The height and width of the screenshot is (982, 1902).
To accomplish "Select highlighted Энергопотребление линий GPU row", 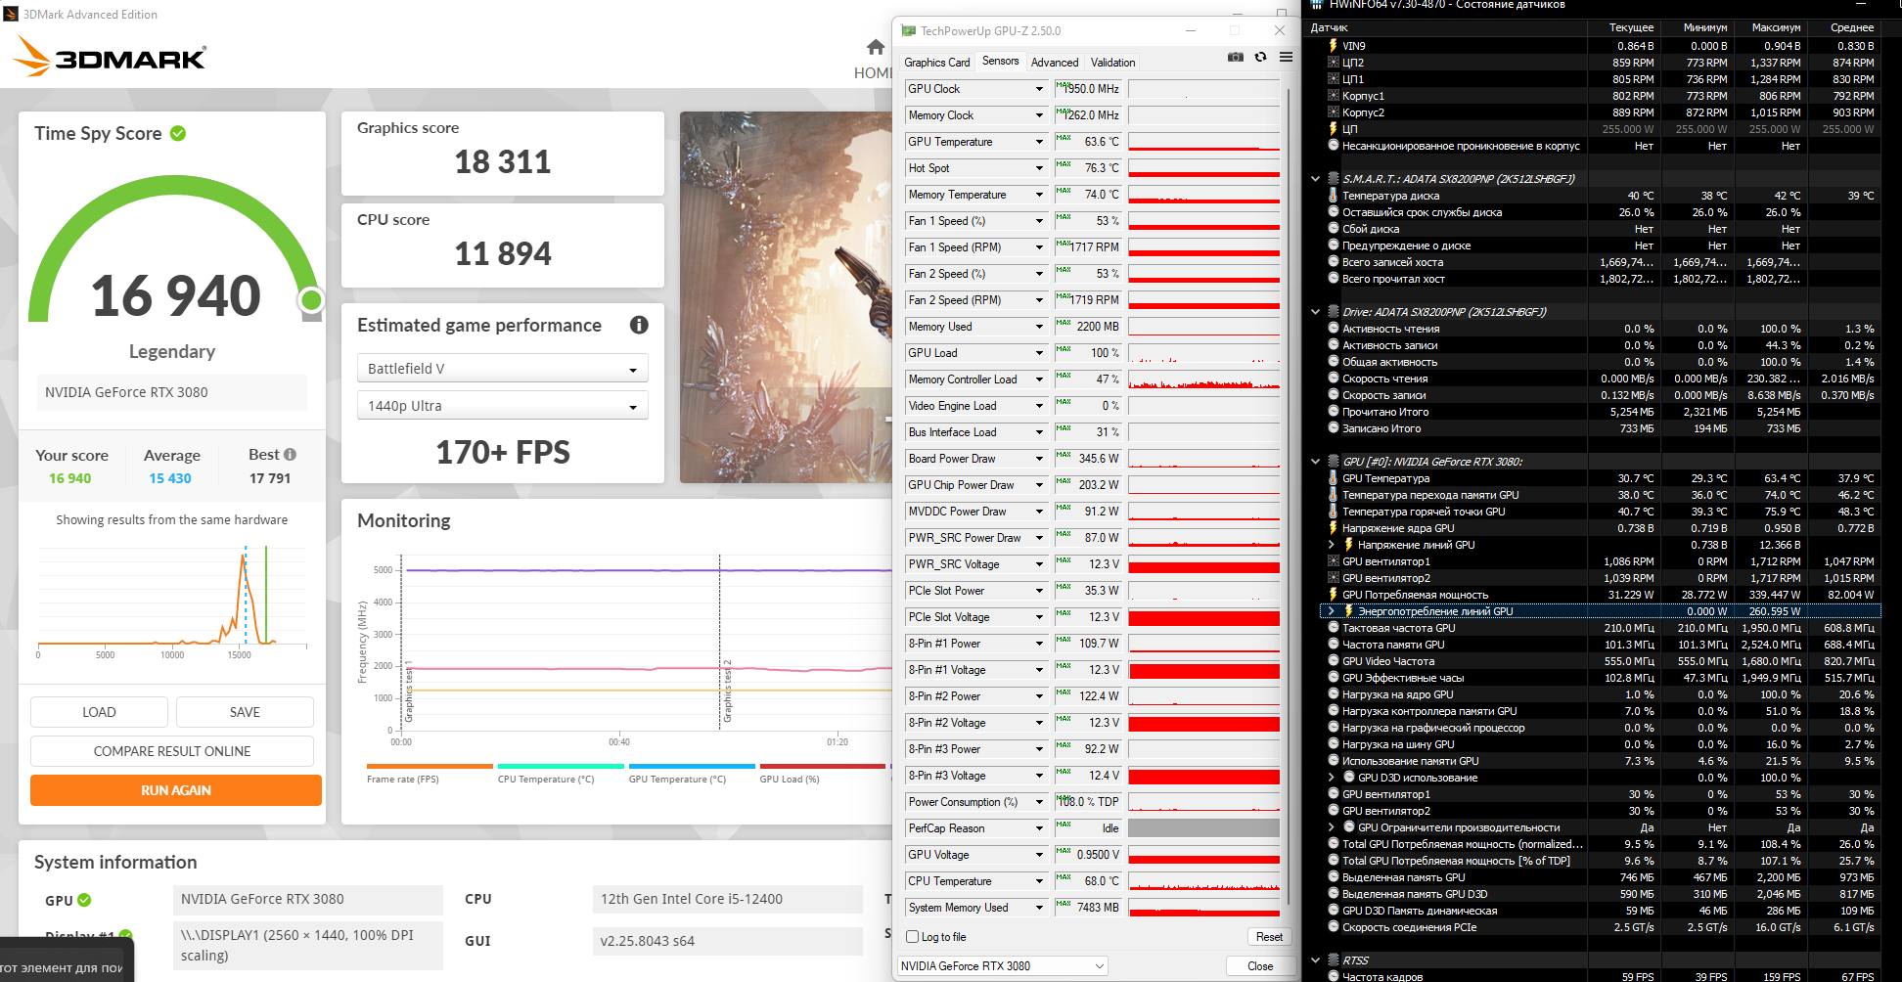I will 1601,610.
